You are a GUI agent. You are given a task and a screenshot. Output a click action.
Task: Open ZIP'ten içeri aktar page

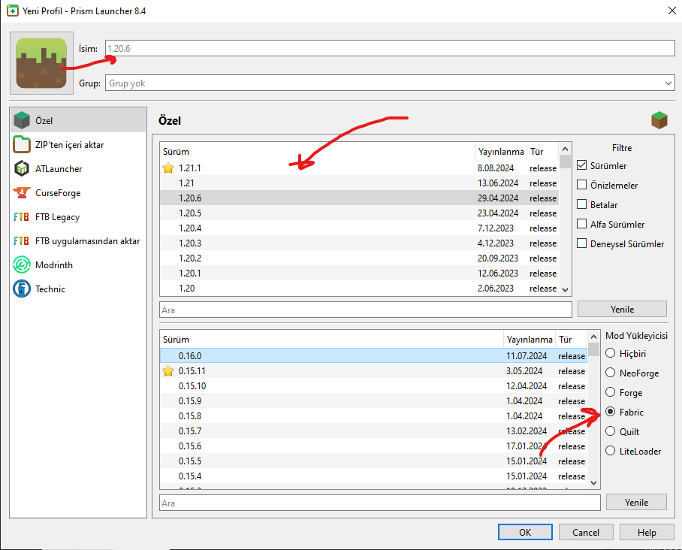(x=78, y=144)
